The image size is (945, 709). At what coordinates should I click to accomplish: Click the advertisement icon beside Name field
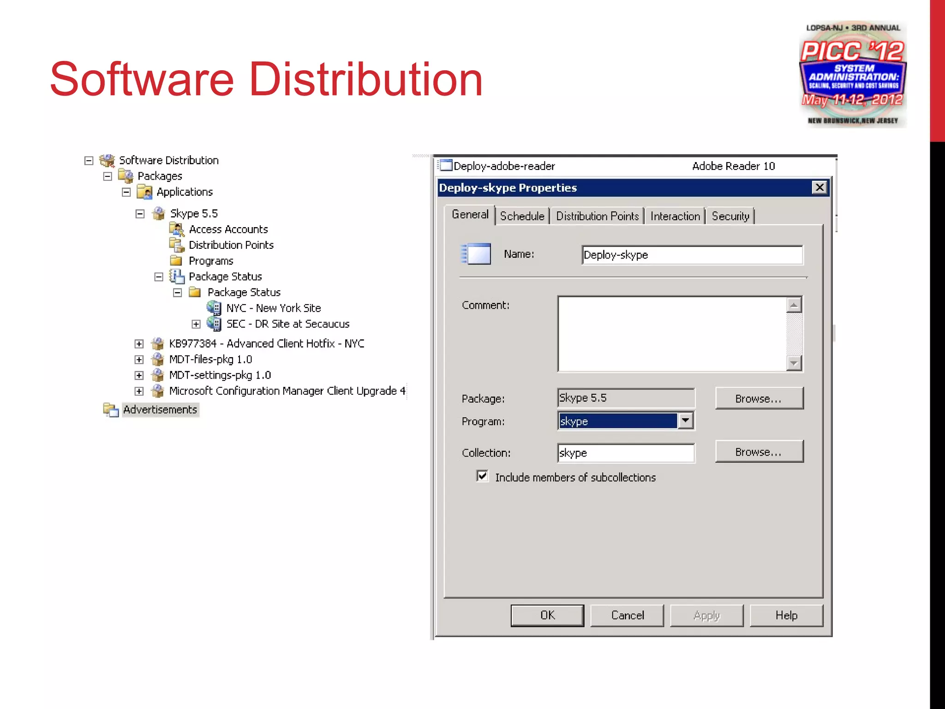(476, 254)
